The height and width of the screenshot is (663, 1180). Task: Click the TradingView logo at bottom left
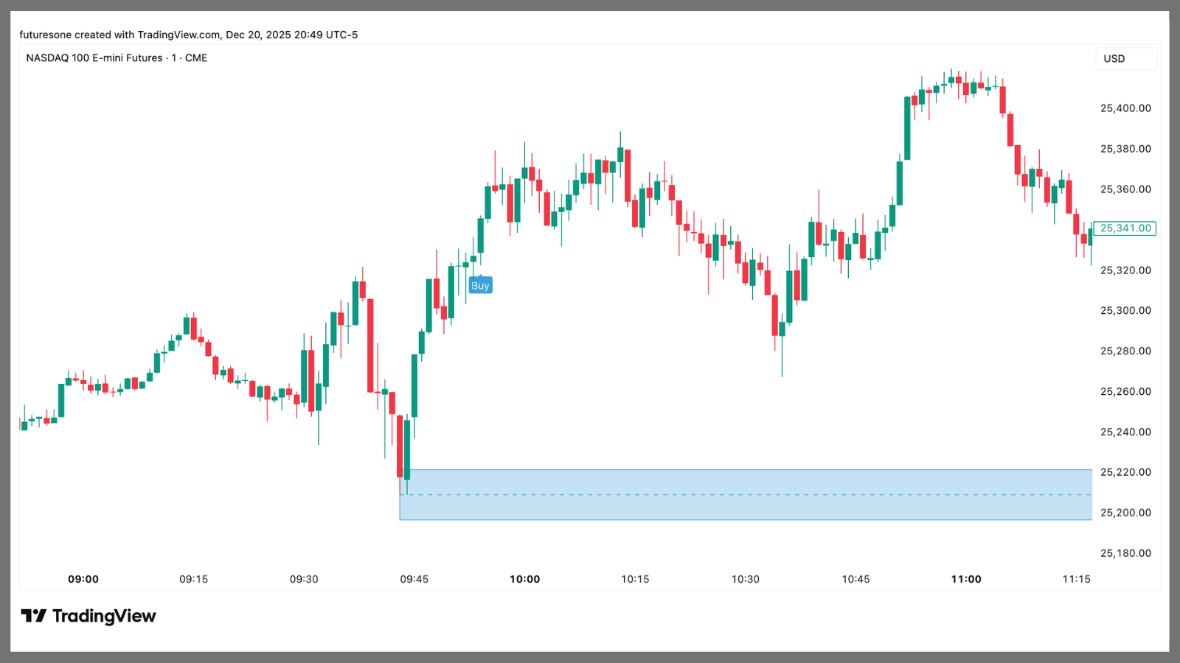tap(88, 616)
